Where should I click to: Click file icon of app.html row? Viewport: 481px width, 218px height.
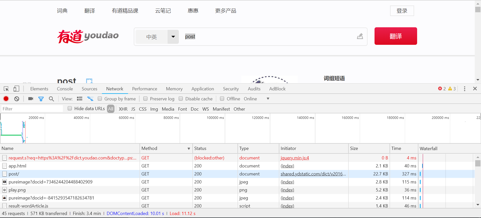point(5,166)
